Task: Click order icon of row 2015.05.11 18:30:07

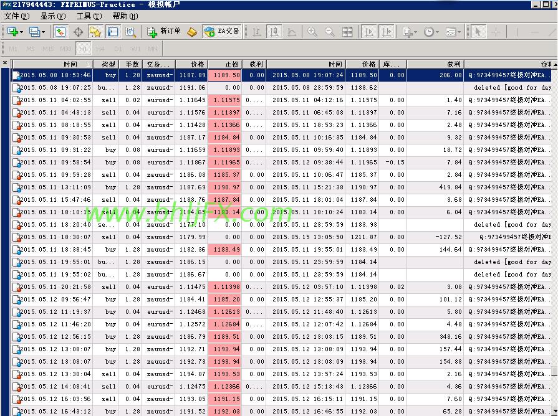Action: [16, 237]
